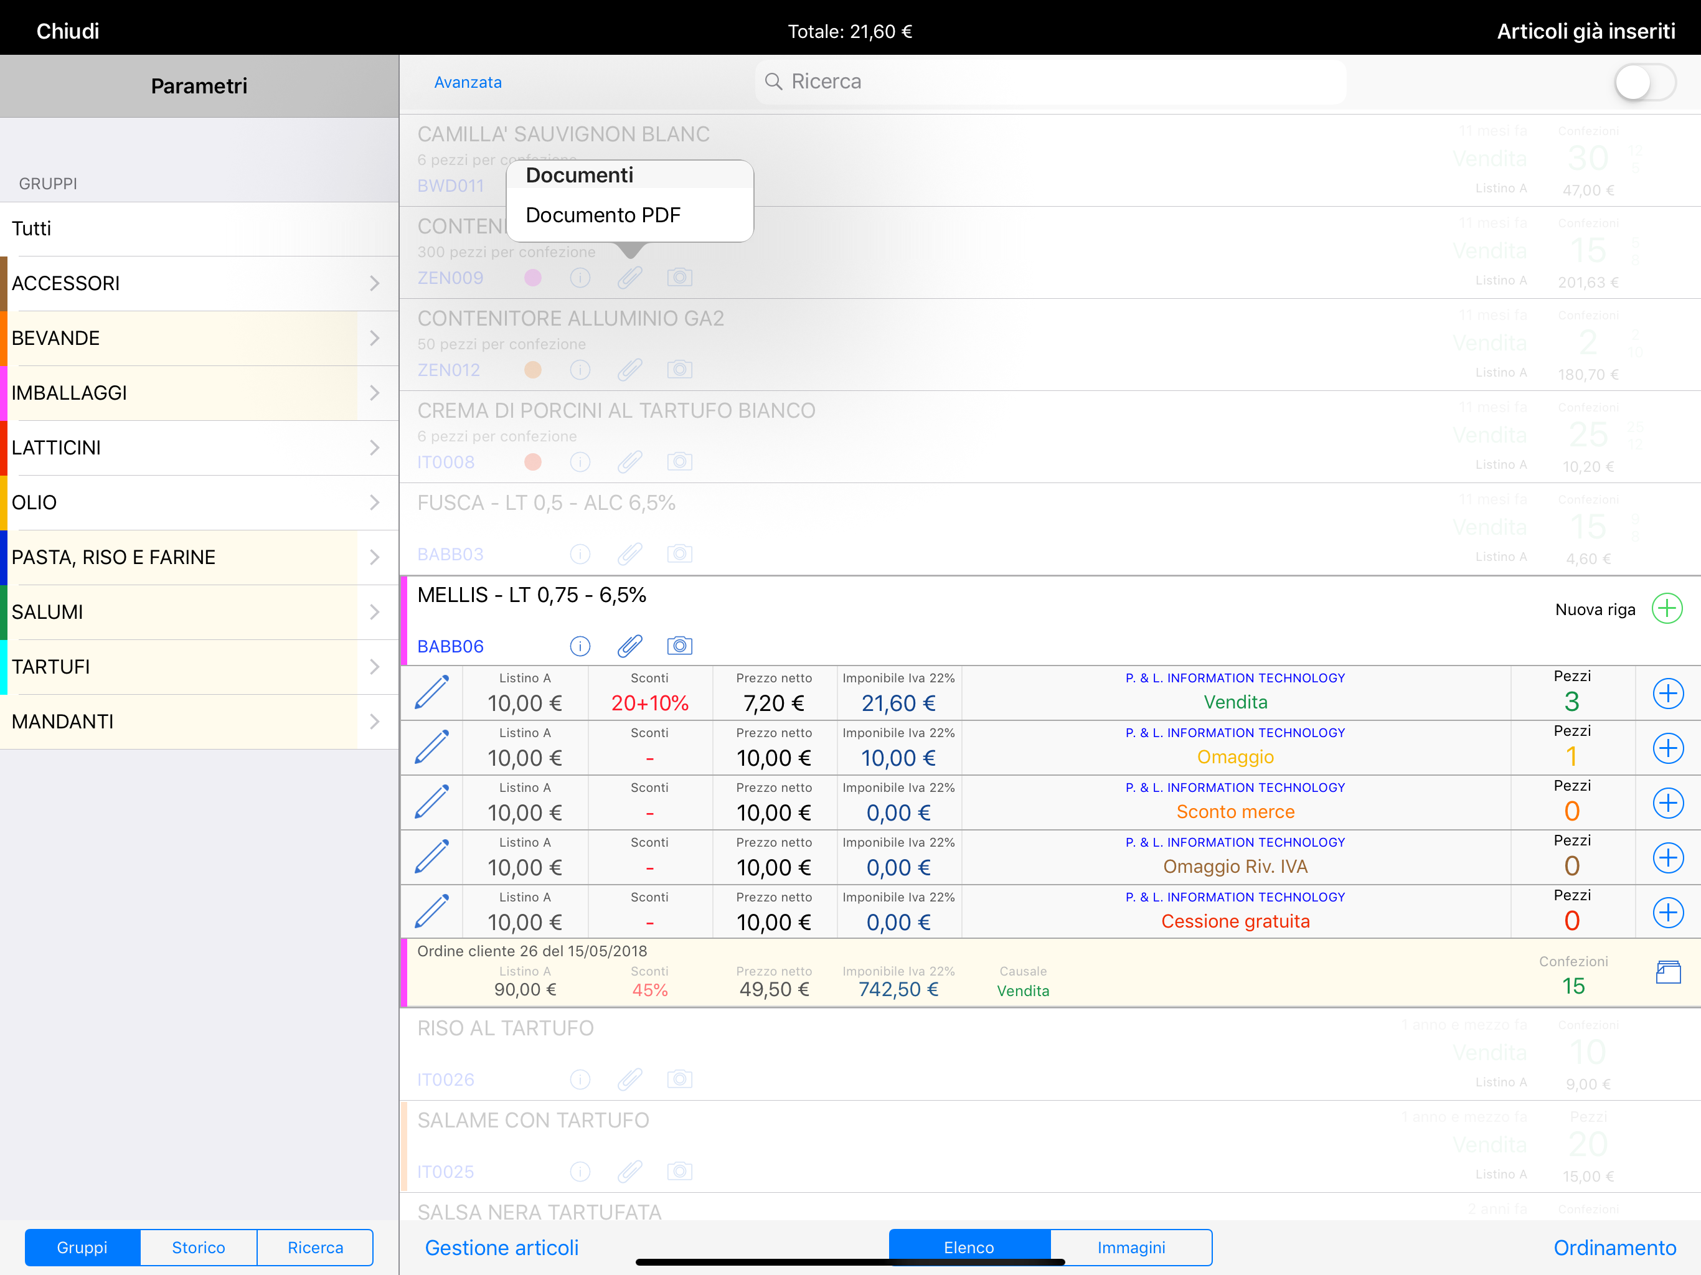Edit the Cessione gratuita row pencil

click(432, 912)
